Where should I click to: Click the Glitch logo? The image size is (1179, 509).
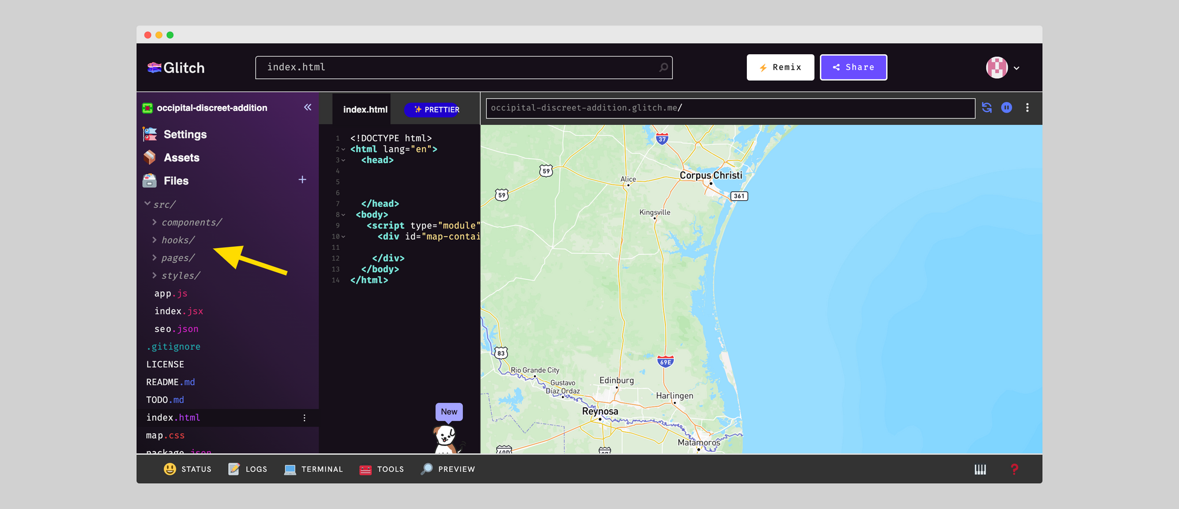pos(176,68)
